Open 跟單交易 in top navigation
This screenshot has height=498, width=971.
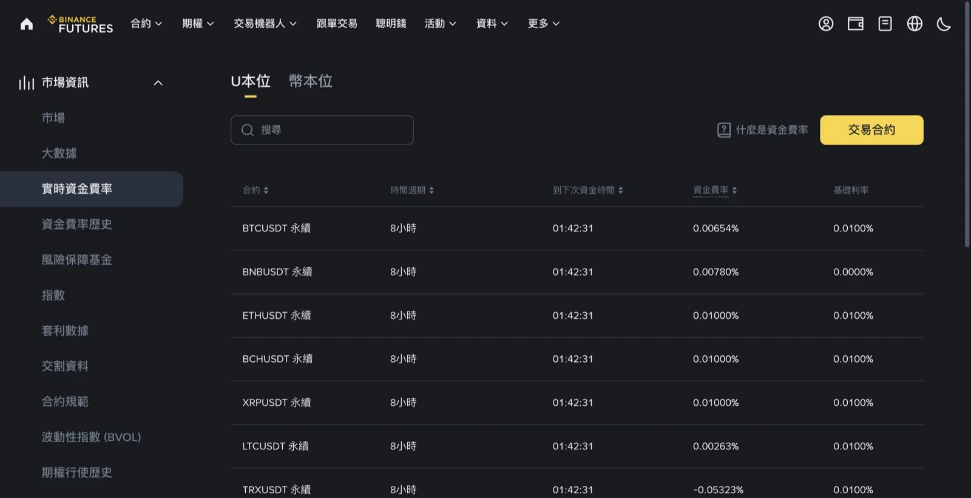(337, 24)
